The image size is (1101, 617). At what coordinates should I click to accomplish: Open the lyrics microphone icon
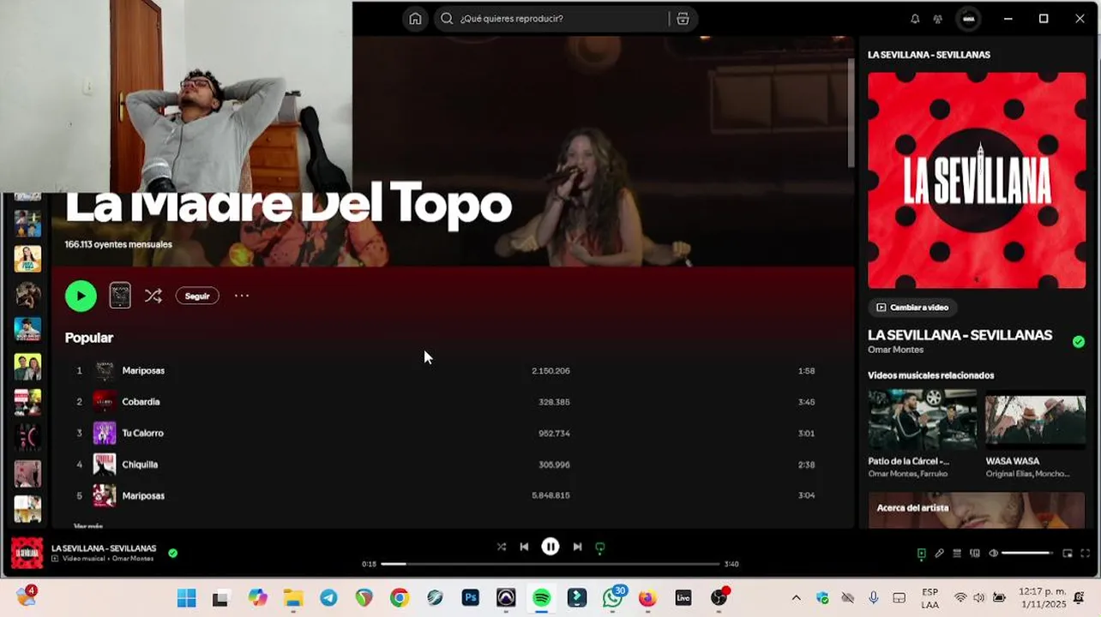point(940,554)
